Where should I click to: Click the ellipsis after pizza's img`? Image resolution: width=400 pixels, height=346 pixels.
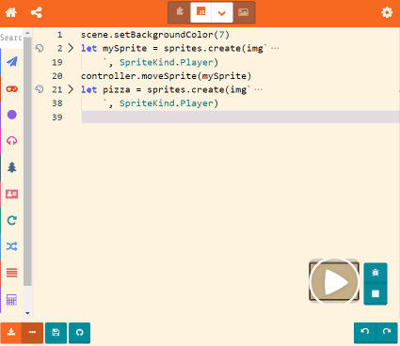(x=259, y=89)
